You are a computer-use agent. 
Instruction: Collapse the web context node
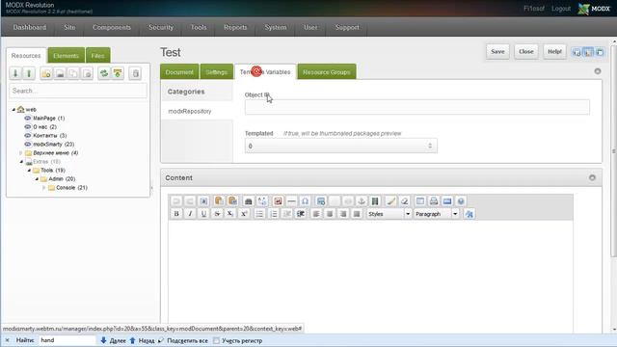pos(13,109)
